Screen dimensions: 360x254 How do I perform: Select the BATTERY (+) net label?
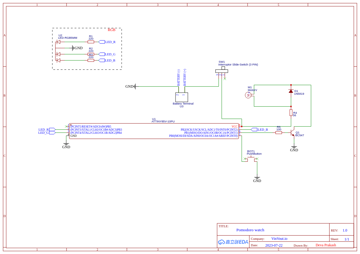coord(184,76)
